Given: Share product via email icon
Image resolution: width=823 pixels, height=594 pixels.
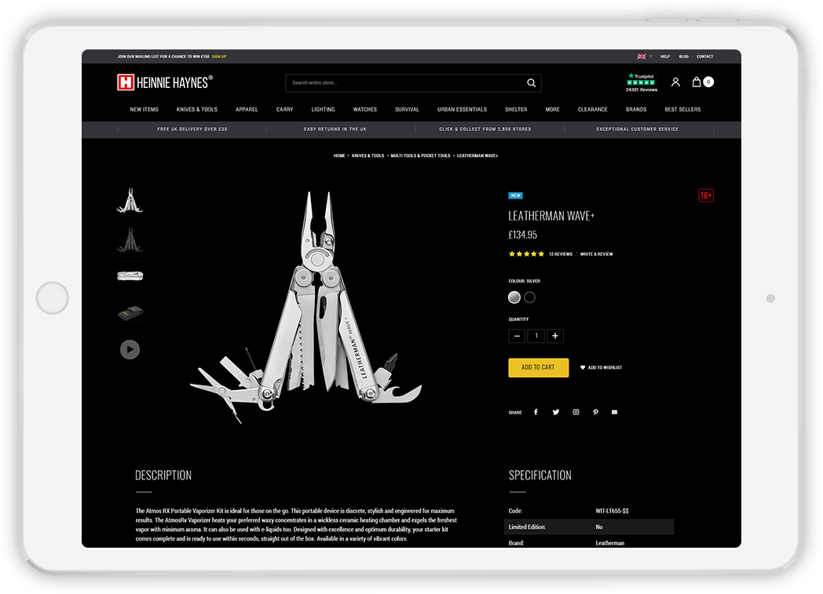Looking at the screenshot, I should (615, 412).
